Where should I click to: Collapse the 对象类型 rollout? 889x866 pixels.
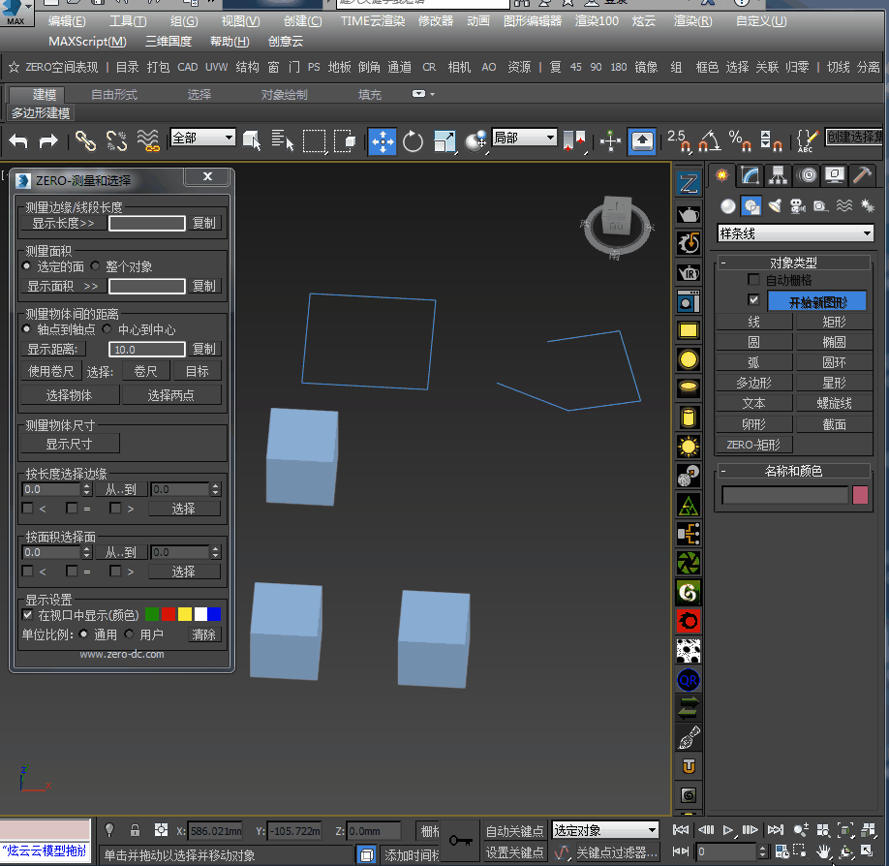tap(792, 263)
